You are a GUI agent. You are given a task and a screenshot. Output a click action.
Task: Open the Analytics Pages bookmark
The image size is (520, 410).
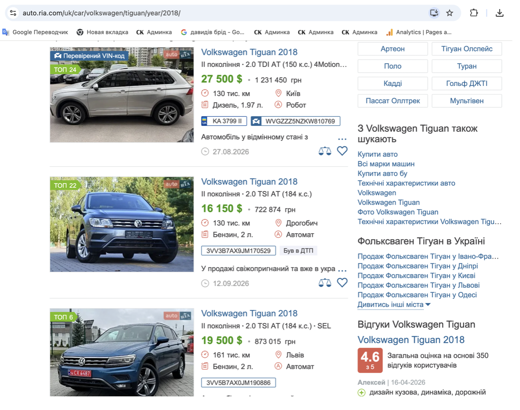coord(419,32)
